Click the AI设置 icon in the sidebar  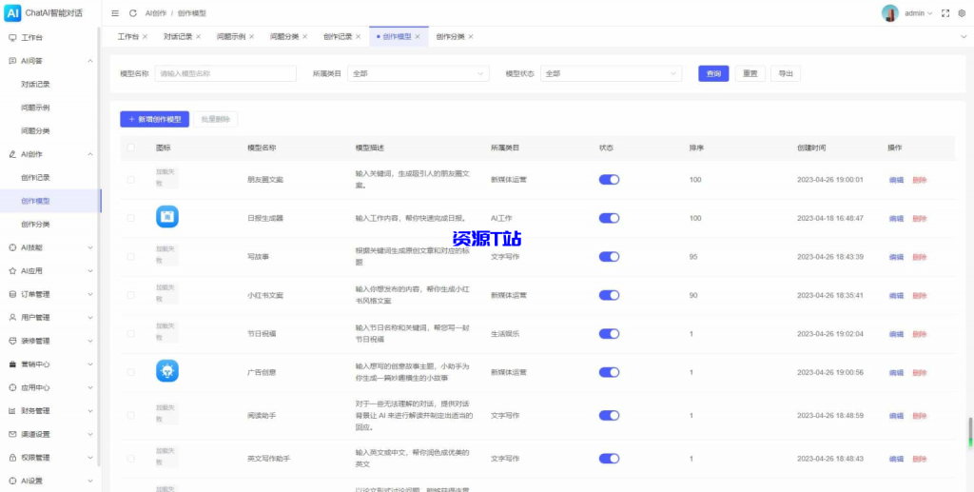[x=12, y=481]
